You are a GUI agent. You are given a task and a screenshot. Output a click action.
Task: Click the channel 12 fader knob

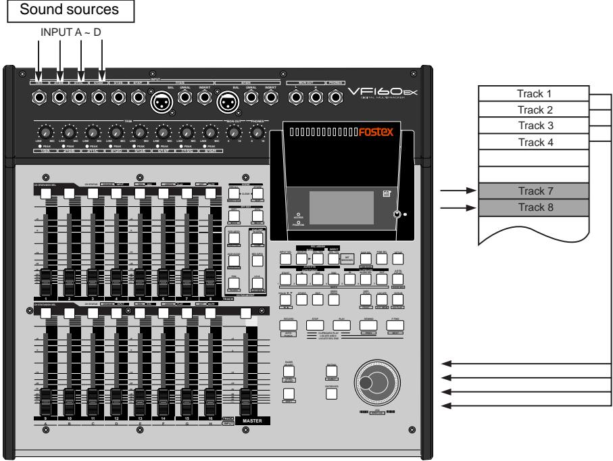click(x=116, y=402)
